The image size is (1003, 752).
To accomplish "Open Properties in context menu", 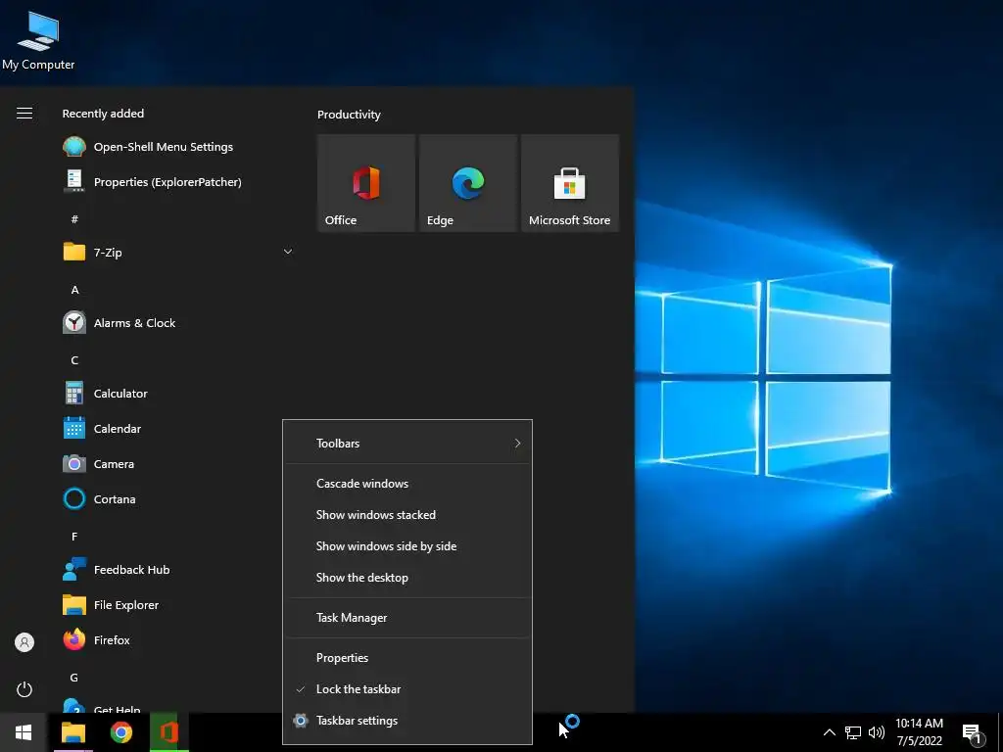I will 407,657.
